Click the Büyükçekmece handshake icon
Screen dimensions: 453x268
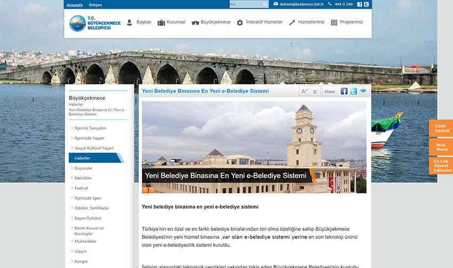[195, 23]
